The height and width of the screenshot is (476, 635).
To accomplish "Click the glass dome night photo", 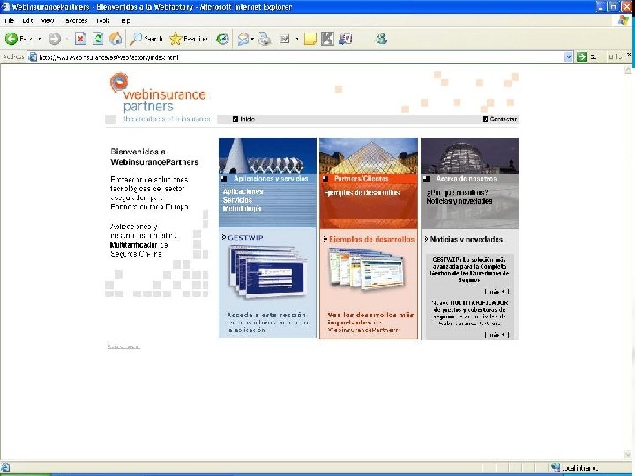I will (x=470, y=155).
